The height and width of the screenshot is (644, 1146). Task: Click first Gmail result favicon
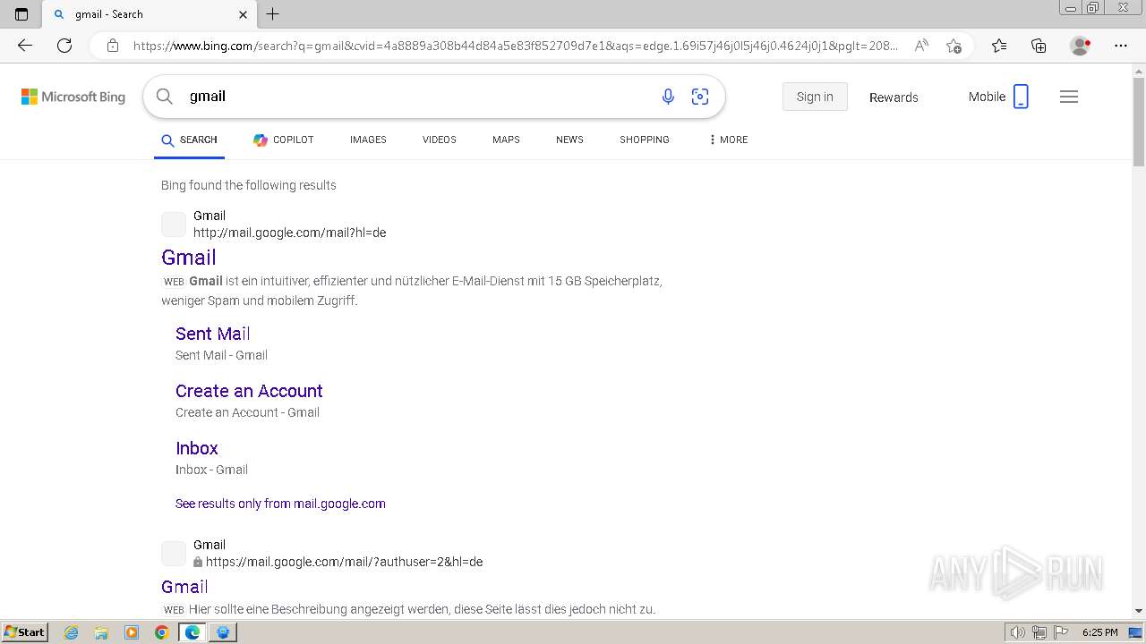click(x=174, y=225)
